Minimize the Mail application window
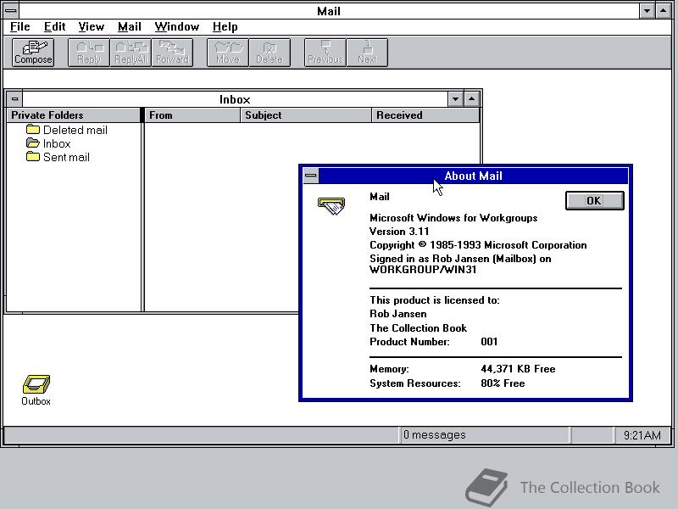 [x=647, y=11]
